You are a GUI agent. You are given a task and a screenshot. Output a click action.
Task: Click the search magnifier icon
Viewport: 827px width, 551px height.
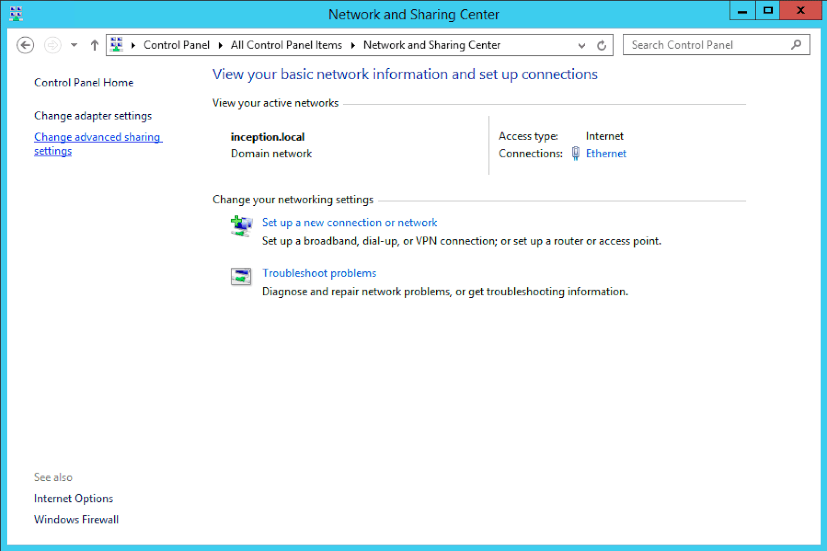pyautogui.click(x=797, y=44)
